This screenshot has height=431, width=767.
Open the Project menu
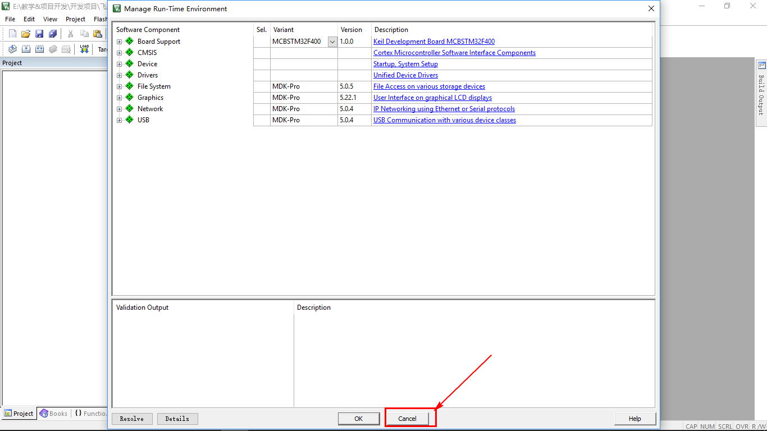tap(75, 19)
